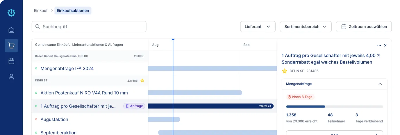Viewport: 400px width, 135px height.
Task: Select Mengenabfrage IFA 2024 row
Action: coord(90,69)
